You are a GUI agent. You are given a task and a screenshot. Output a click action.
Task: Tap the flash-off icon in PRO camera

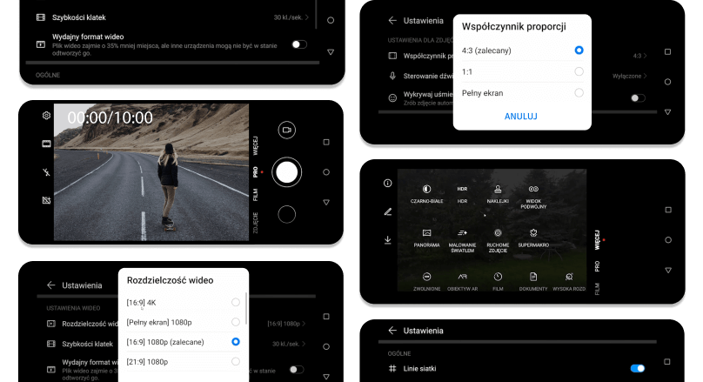(46, 172)
